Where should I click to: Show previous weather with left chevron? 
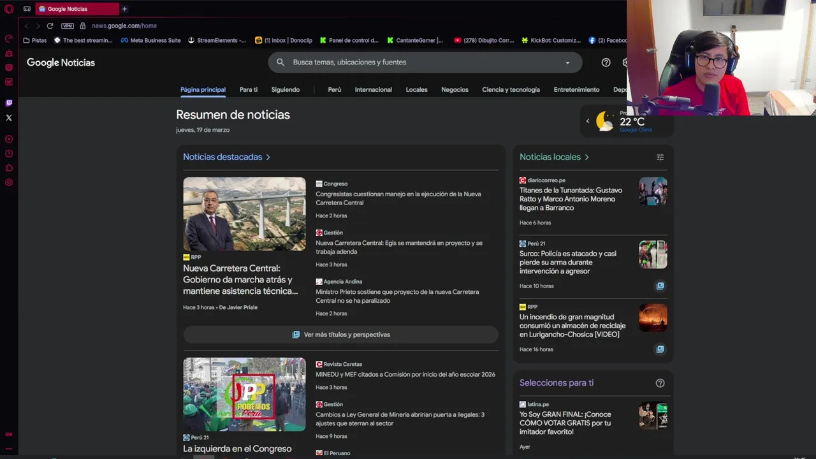pos(588,121)
